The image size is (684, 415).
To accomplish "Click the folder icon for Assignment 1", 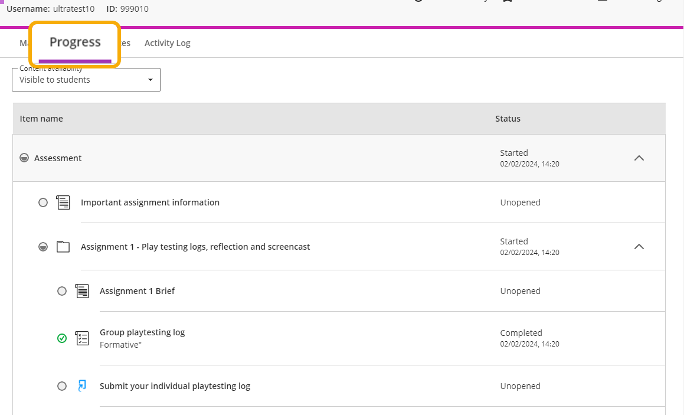I will click(63, 247).
